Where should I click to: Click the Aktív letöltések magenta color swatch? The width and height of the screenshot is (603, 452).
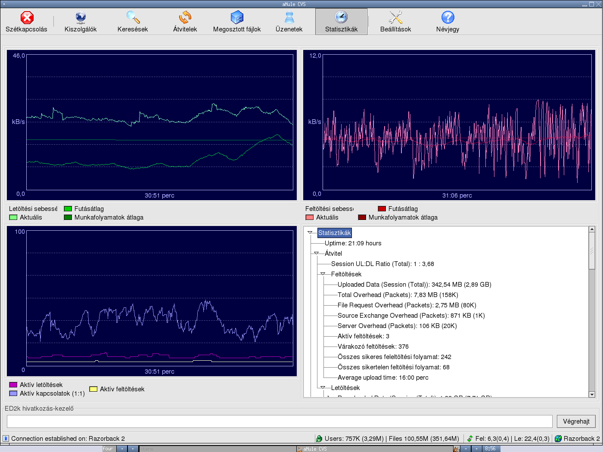(x=13, y=385)
